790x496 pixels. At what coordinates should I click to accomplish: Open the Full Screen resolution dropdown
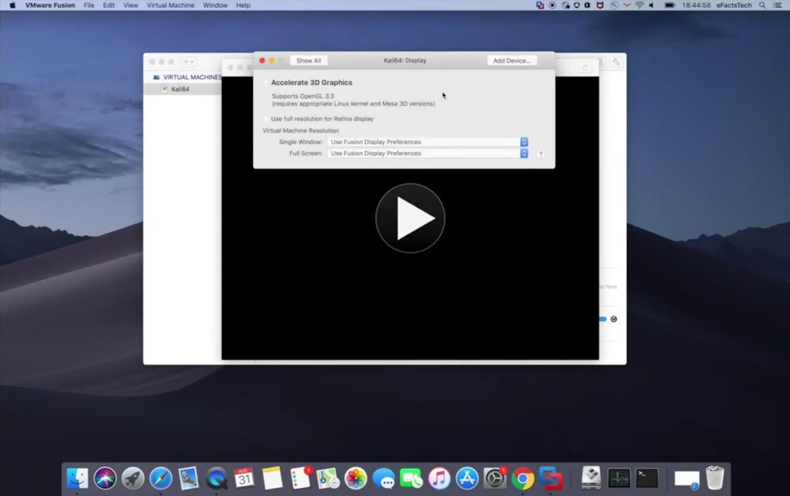click(428, 153)
